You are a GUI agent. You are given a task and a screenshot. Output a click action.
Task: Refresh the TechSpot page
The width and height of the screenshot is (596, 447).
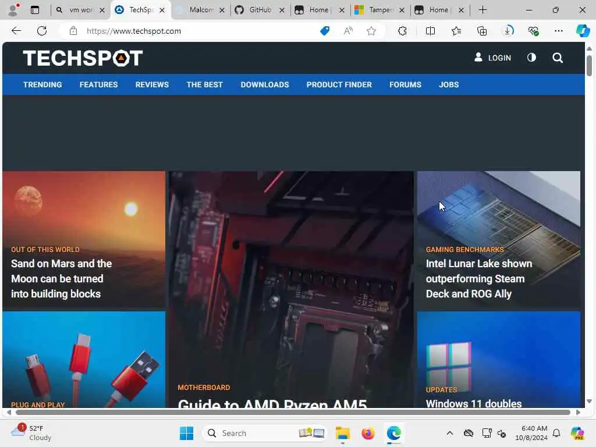tap(42, 31)
